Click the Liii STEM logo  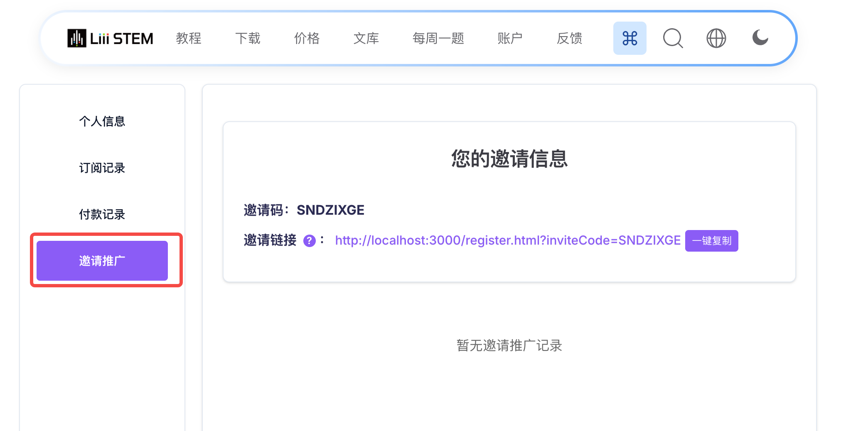[x=111, y=38]
